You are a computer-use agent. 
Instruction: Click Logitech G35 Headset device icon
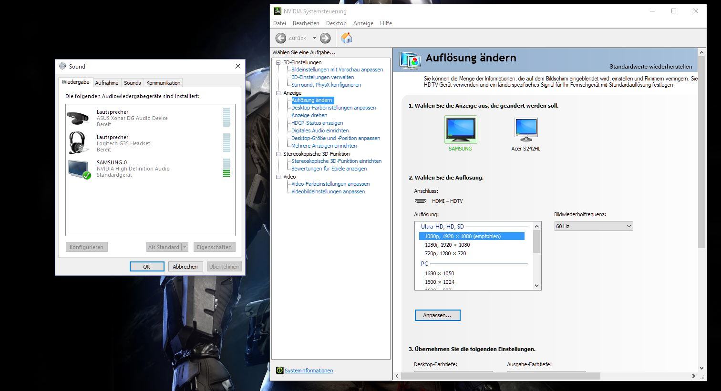(78, 143)
